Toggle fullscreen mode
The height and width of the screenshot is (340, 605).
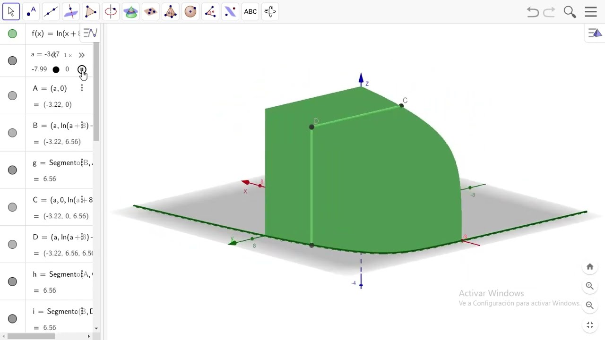tap(590, 325)
